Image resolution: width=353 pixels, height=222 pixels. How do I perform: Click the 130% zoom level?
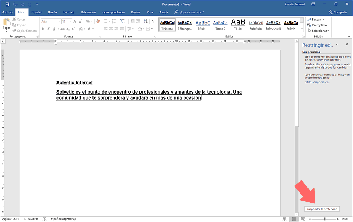coord(345,219)
